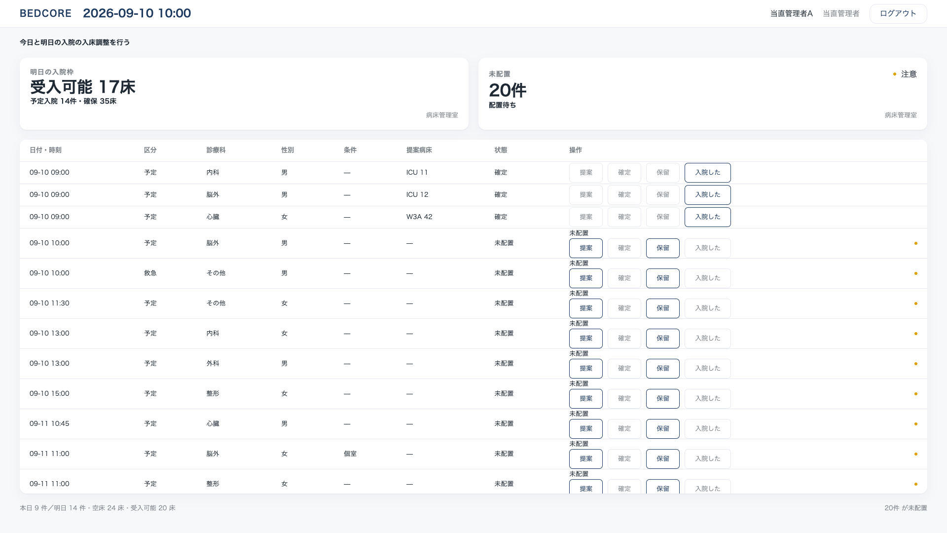Click the warning dot on 救急 row

[916, 273]
